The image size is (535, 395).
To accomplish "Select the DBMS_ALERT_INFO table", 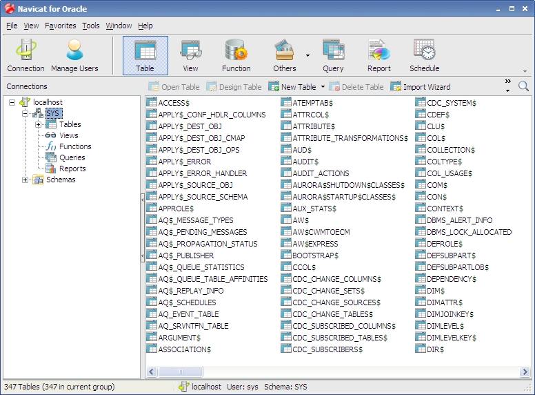I will 460,220.
